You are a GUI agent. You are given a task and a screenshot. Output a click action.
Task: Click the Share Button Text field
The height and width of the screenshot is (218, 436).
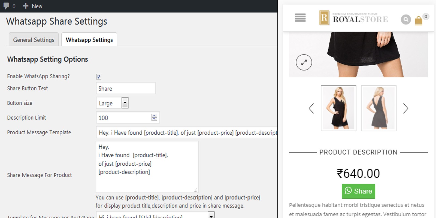pos(126,89)
